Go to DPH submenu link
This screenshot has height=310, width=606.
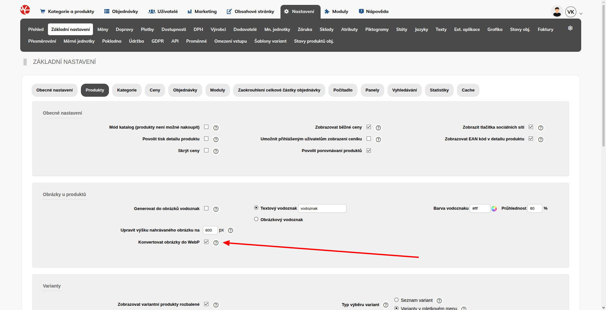point(198,29)
